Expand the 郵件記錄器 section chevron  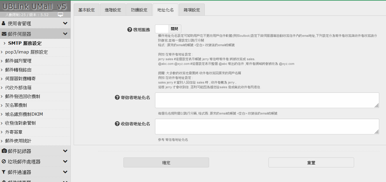coord(65,151)
